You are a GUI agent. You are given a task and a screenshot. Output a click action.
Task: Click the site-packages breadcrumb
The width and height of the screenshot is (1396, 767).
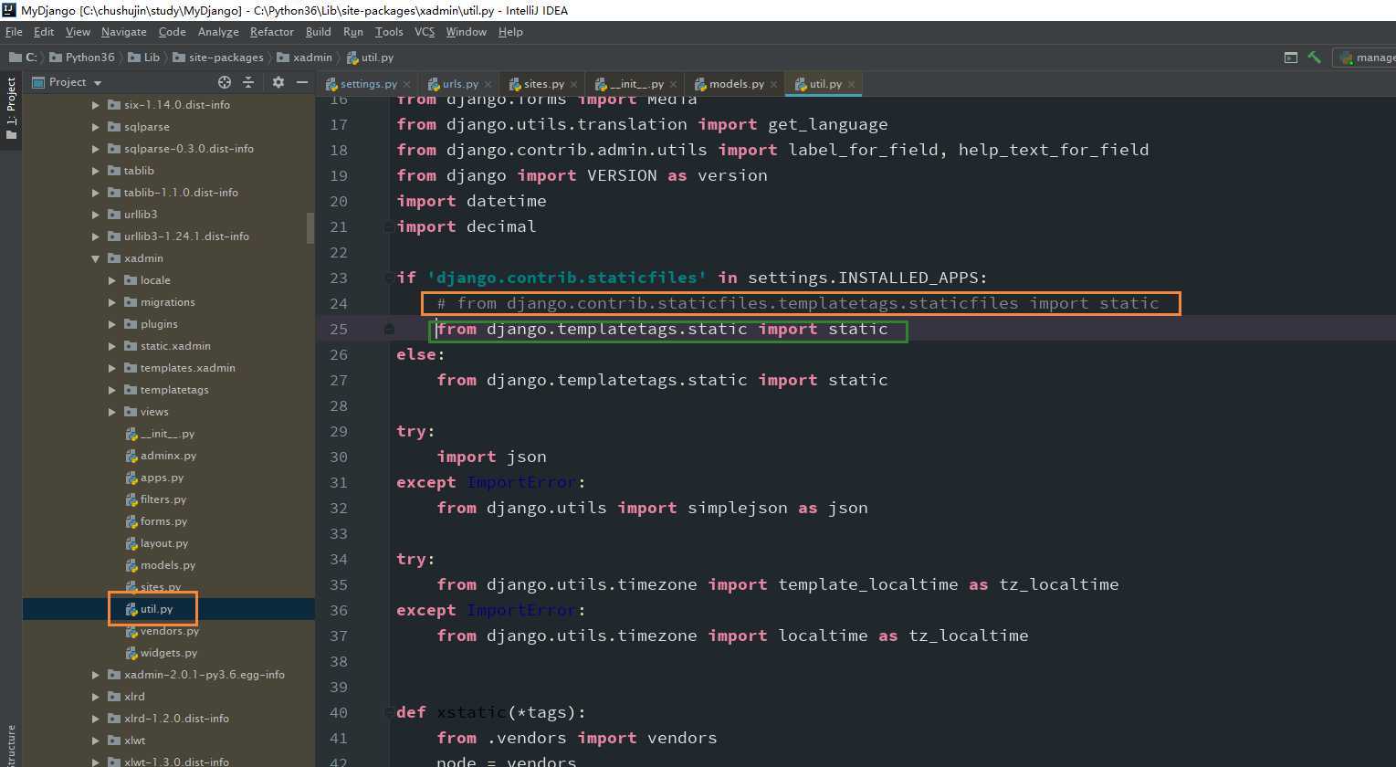click(217, 58)
